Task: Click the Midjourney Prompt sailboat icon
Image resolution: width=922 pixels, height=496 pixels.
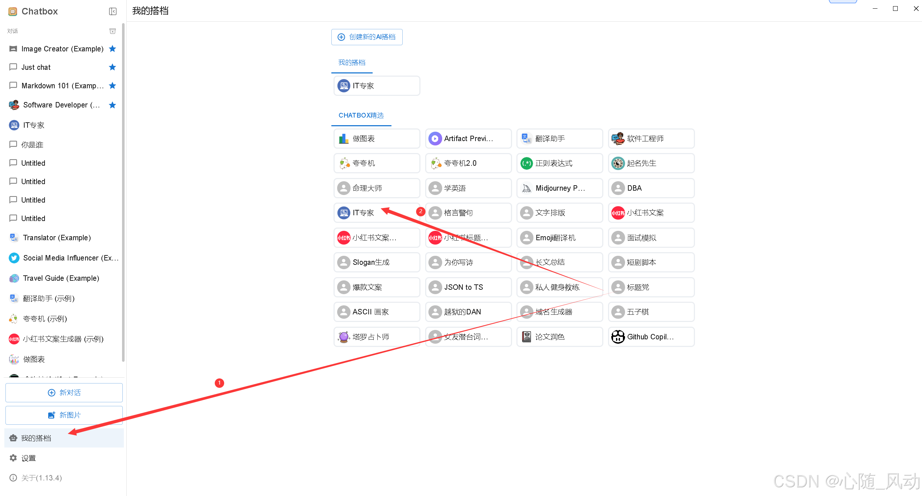Action: pos(526,188)
